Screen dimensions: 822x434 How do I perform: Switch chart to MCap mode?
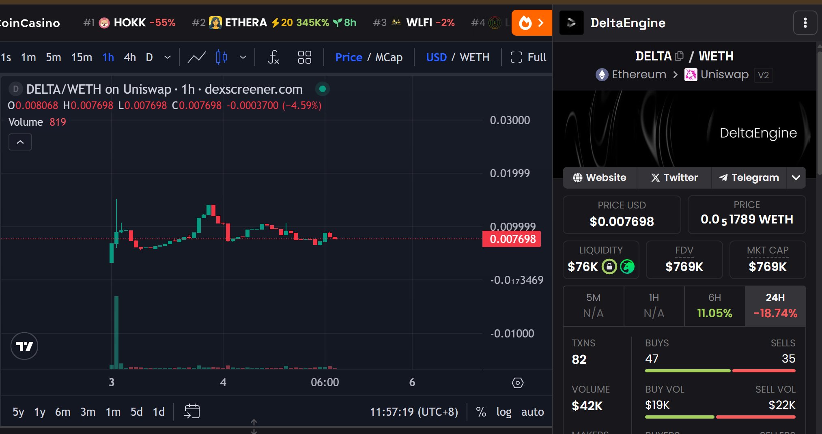(389, 57)
